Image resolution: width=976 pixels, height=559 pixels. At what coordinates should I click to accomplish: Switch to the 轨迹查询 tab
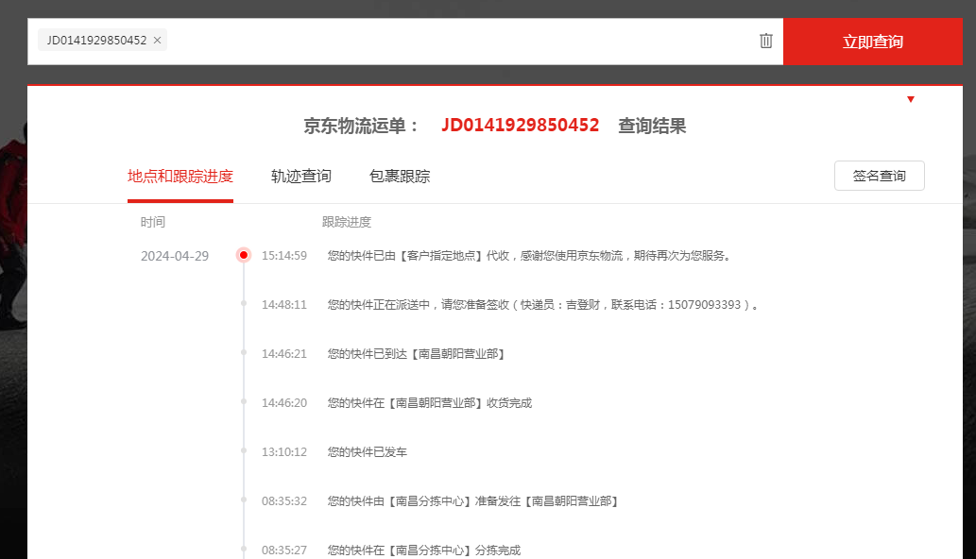click(x=301, y=177)
